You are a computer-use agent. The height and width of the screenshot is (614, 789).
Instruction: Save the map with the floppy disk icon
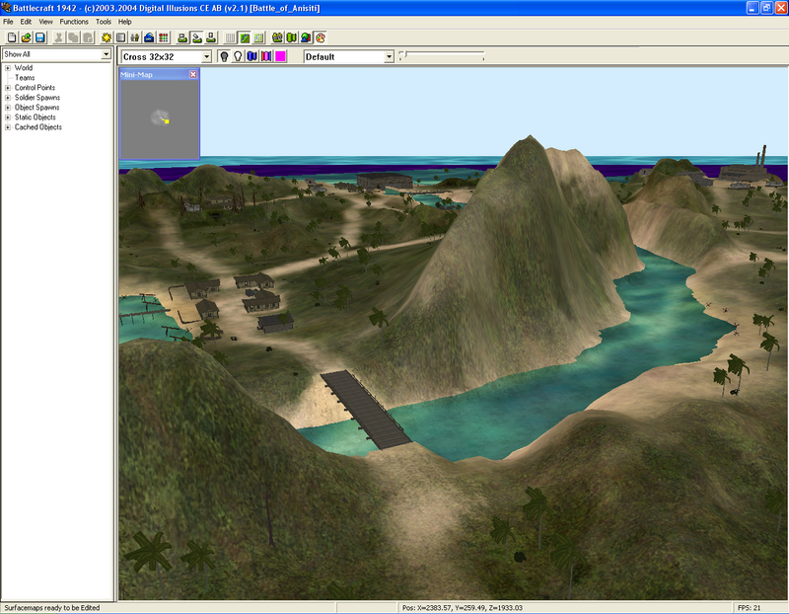[40, 38]
